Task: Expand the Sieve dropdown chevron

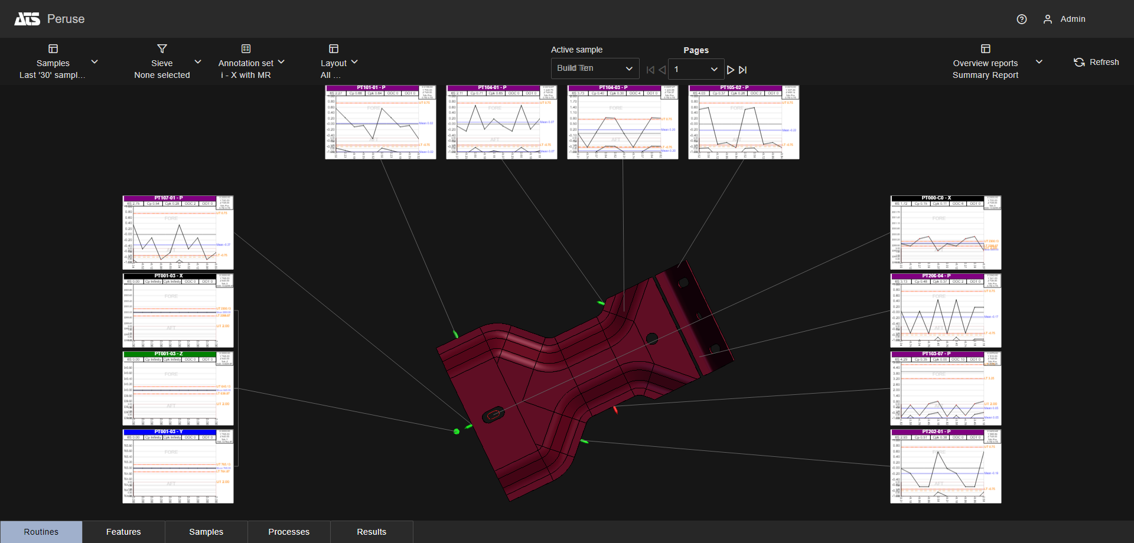Action: (198, 62)
